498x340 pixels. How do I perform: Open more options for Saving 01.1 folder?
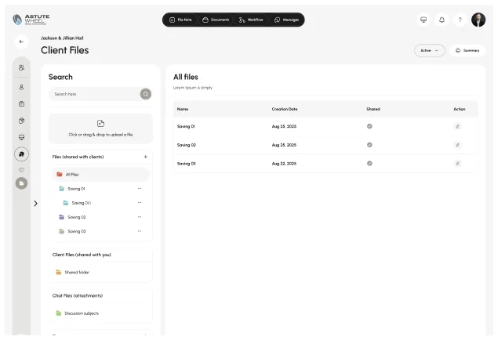pyautogui.click(x=140, y=203)
